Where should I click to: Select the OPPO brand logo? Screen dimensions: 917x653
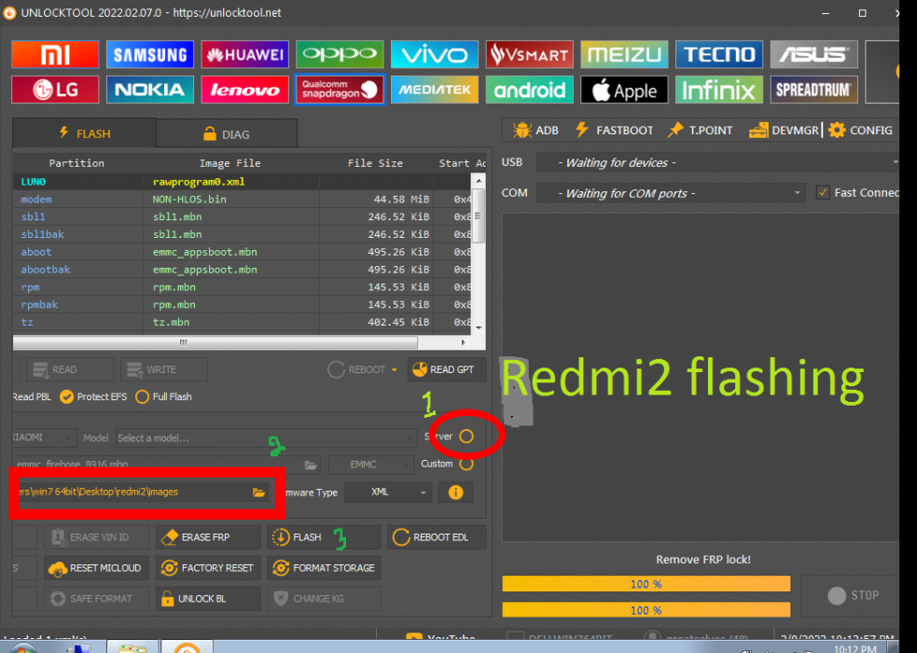(x=340, y=54)
